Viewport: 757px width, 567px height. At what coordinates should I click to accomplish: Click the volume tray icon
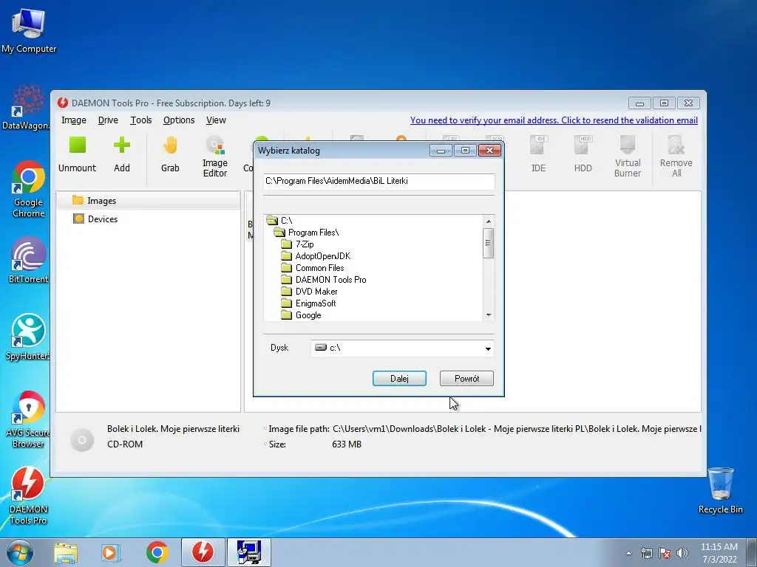(682, 553)
